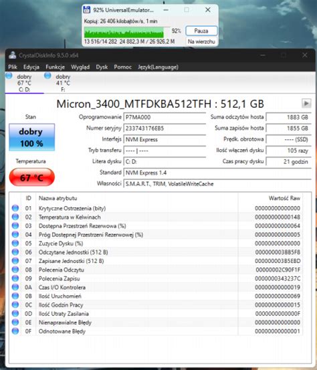Click the next disk arrow icon
The image size is (317, 370).
point(306,103)
